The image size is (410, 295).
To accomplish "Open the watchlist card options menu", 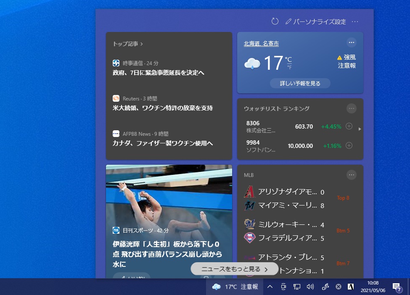I will pos(352,108).
